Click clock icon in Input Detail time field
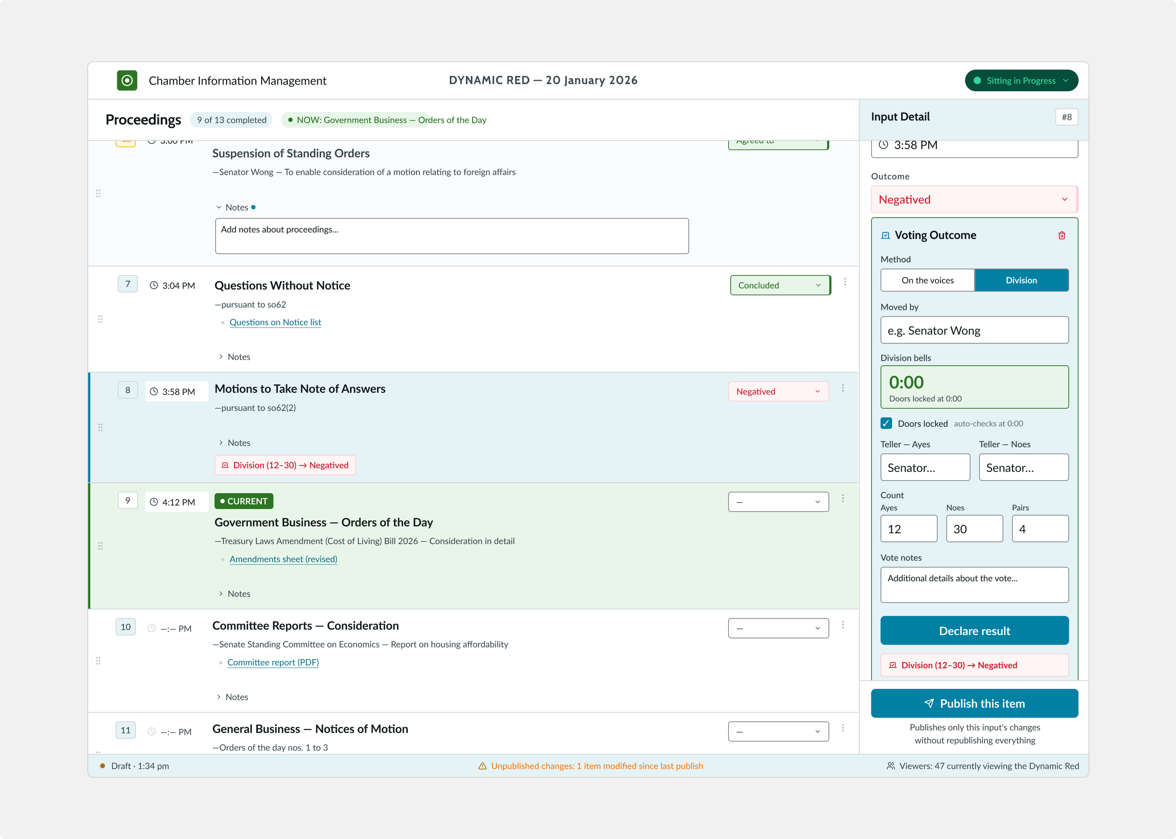1176x839 pixels. pos(883,145)
